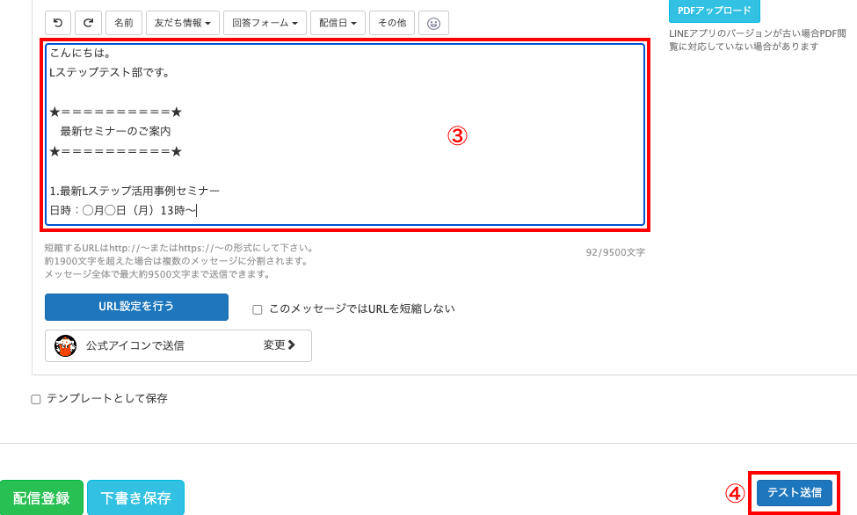The height and width of the screenshot is (515, 857).
Task: Open the その他 menu
Action: pos(391,22)
